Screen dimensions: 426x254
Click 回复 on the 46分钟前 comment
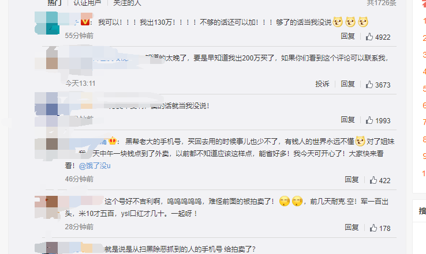(352, 180)
